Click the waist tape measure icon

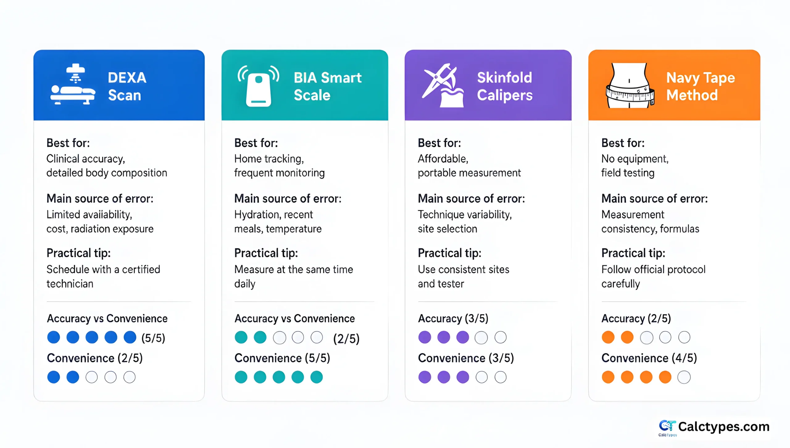(630, 85)
